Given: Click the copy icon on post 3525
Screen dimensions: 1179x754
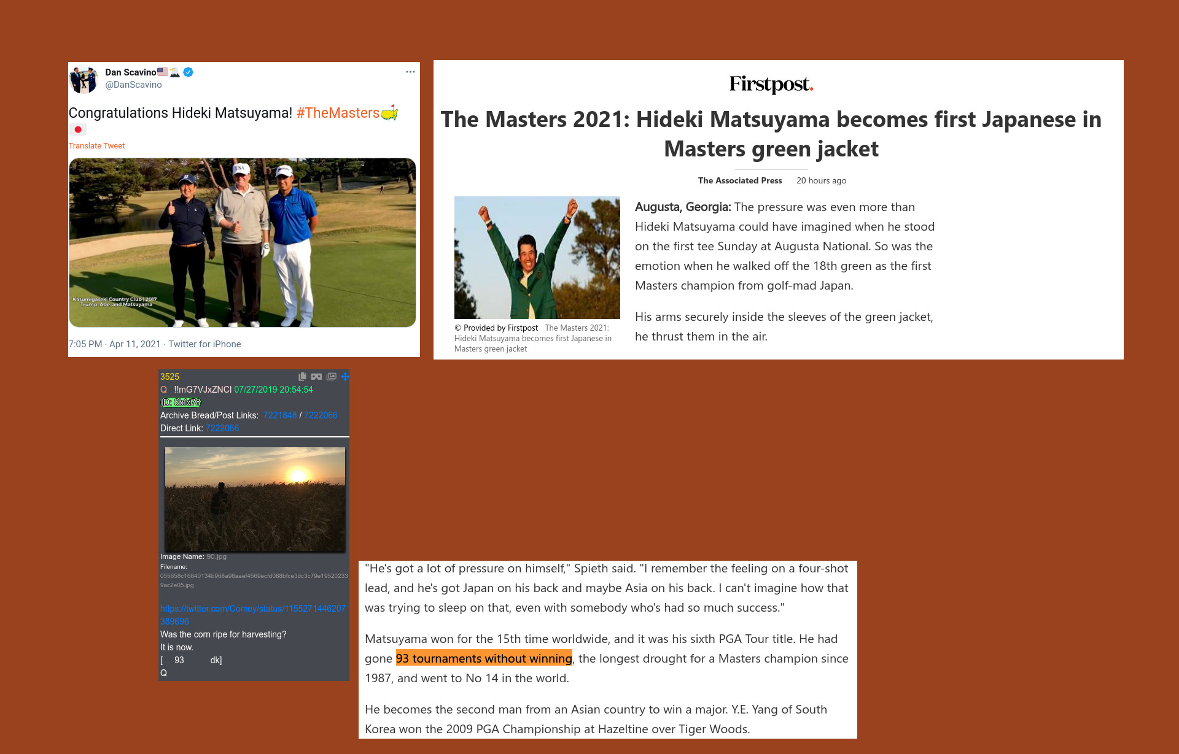Looking at the screenshot, I should [x=302, y=377].
